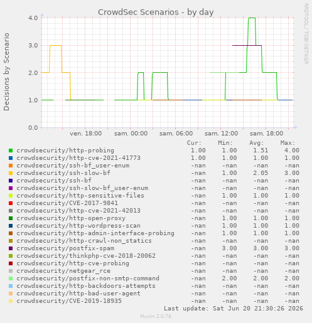Select the crowdsecurity/http-backdoors-attempts label

pyautogui.click(x=86, y=286)
